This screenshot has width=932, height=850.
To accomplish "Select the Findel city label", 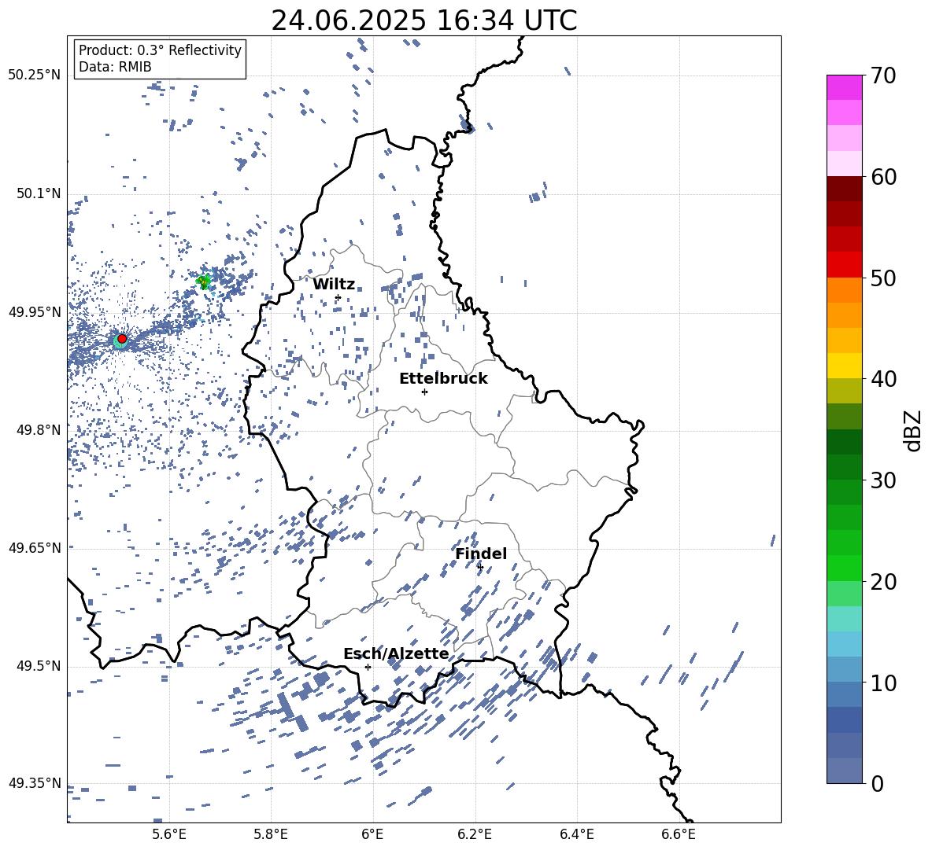I will pyautogui.click(x=481, y=554).
